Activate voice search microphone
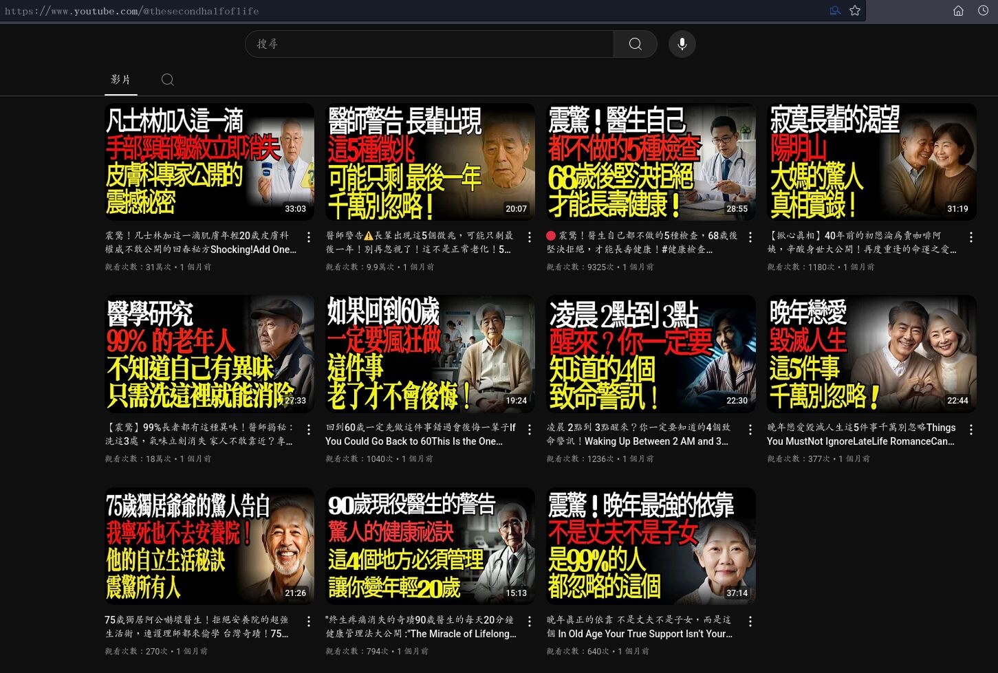998x673 pixels. tap(682, 44)
